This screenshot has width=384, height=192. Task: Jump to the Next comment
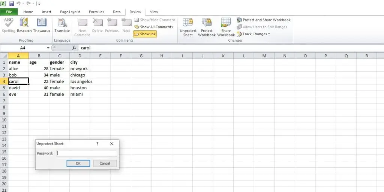coord(126,25)
